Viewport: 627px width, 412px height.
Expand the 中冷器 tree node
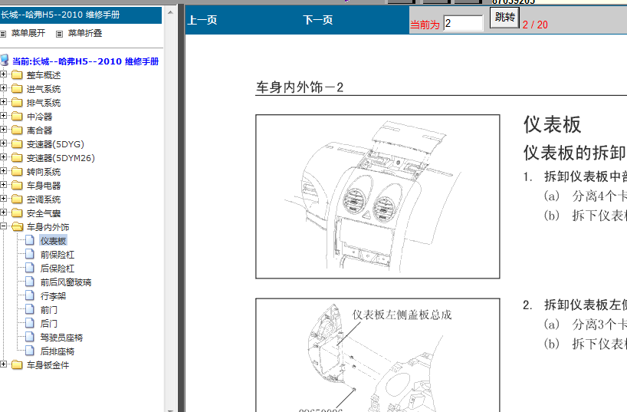(3, 116)
